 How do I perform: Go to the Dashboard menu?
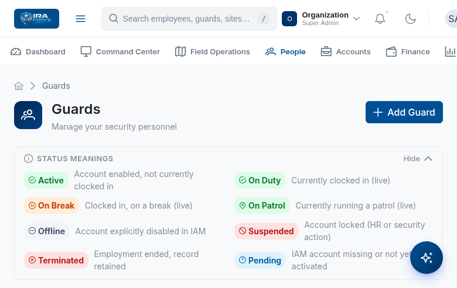[38, 52]
